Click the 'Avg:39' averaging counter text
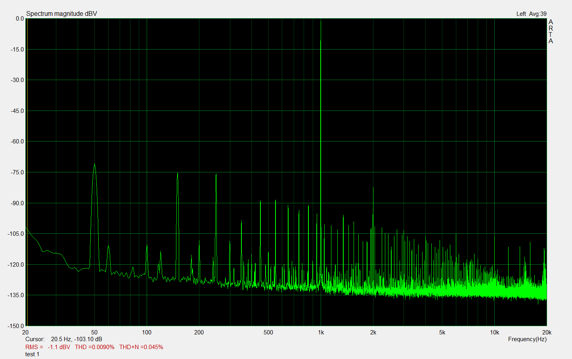This screenshot has width=572, height=359. pos(538,14)
